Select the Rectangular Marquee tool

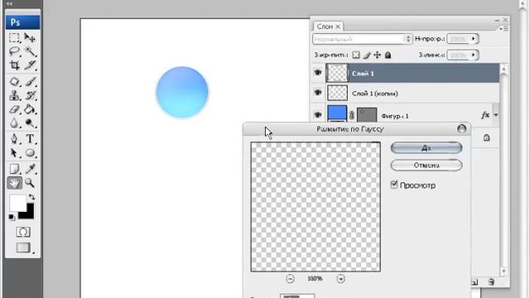(14, 38)
